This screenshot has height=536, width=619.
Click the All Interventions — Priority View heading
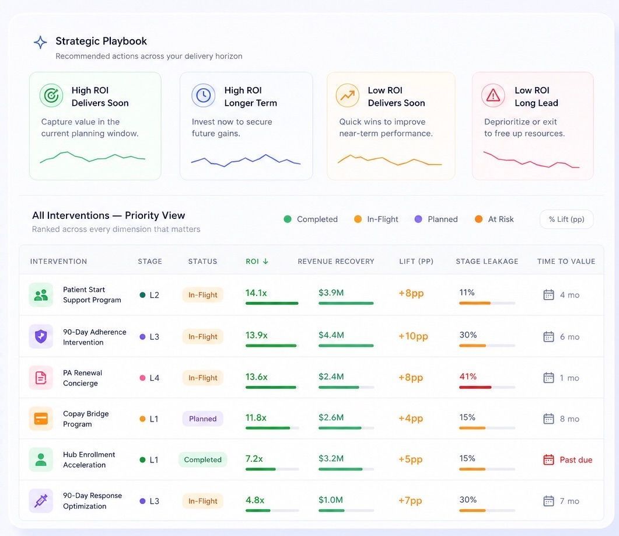tap(109, 215)
